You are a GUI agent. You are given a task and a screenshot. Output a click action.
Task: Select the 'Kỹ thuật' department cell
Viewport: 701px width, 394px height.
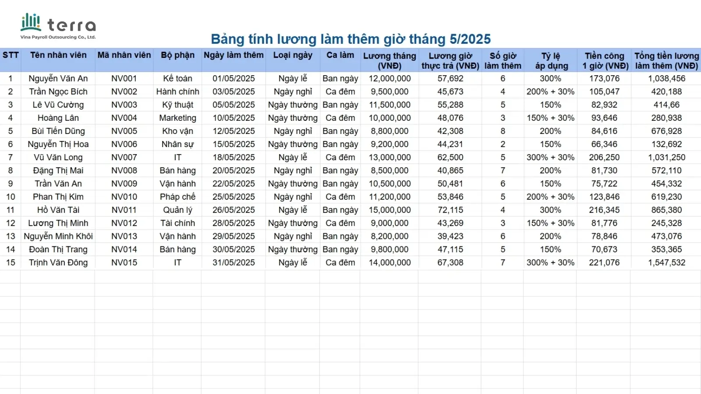coord(177,105)
